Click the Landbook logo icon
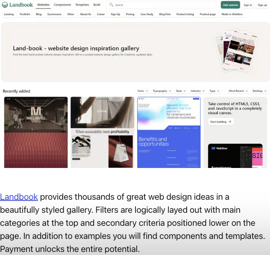Image resolution: width=270 pixels, height=255 pixels. 5,5
